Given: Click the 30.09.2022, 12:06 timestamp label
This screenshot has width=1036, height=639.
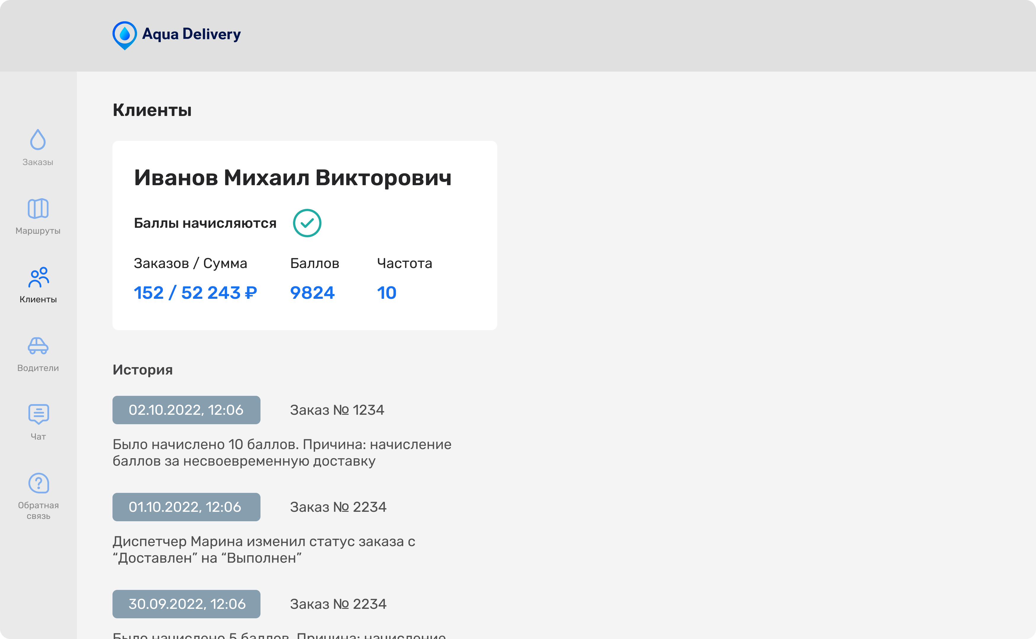Looking at the screenshot, I should pos(186,604).
